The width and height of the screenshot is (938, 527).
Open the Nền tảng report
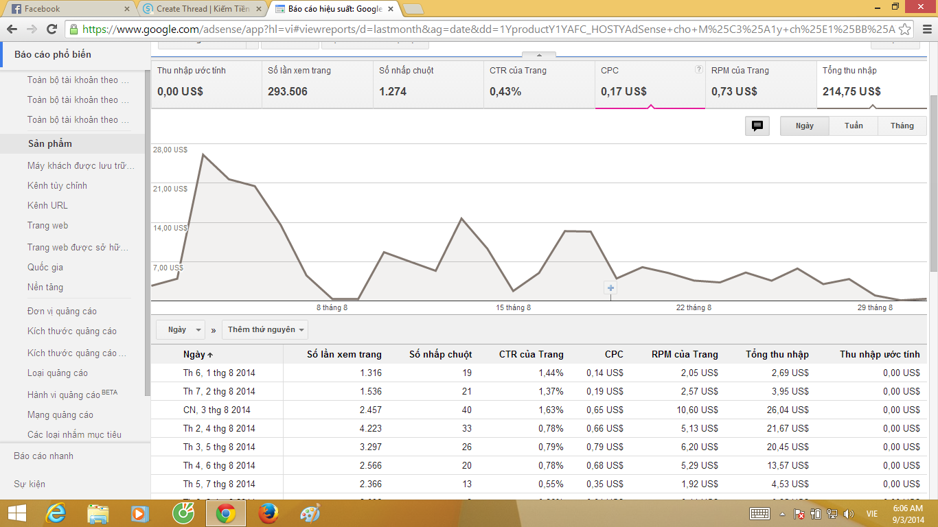coord(45,287)
